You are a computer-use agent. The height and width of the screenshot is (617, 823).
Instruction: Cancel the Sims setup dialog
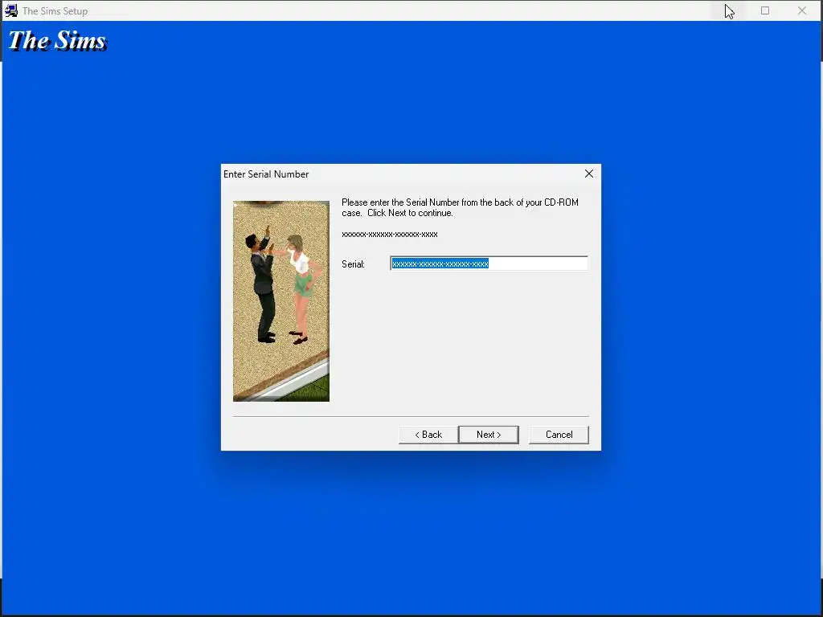coord(559,435)
